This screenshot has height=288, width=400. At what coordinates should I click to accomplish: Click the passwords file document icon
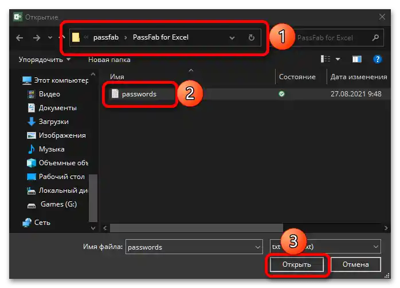(115, 94)
